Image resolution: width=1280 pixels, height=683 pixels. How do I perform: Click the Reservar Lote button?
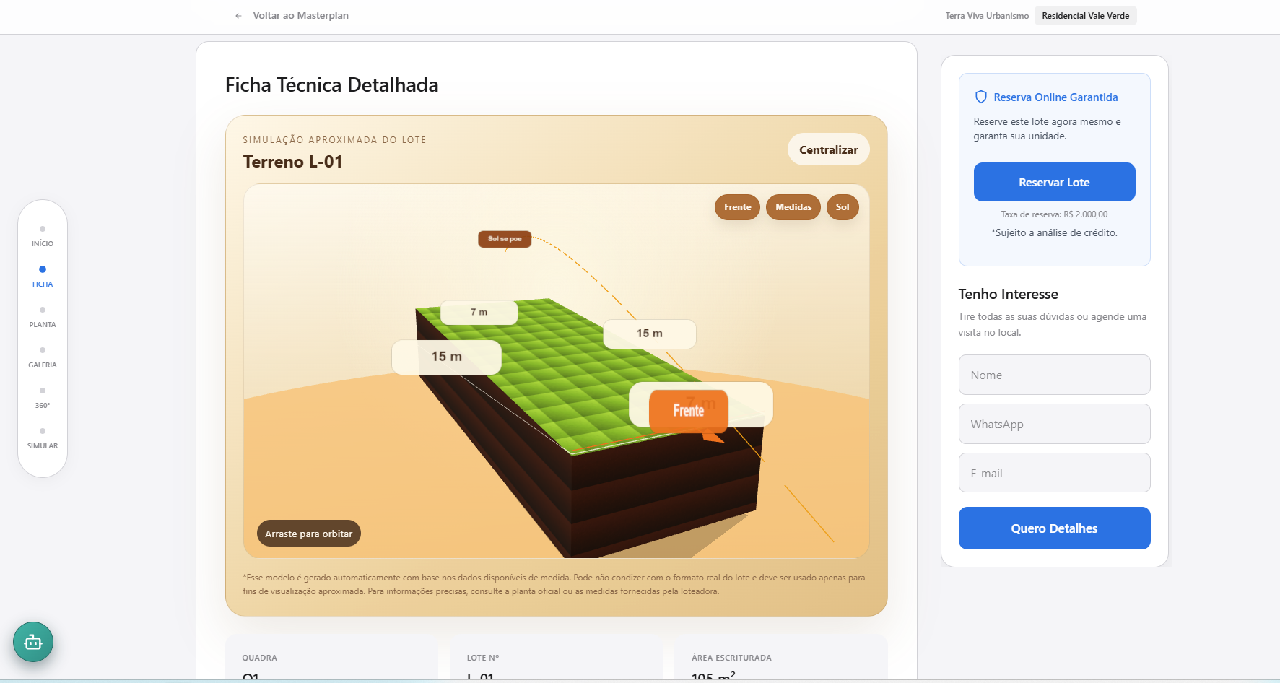(1053, 182)
